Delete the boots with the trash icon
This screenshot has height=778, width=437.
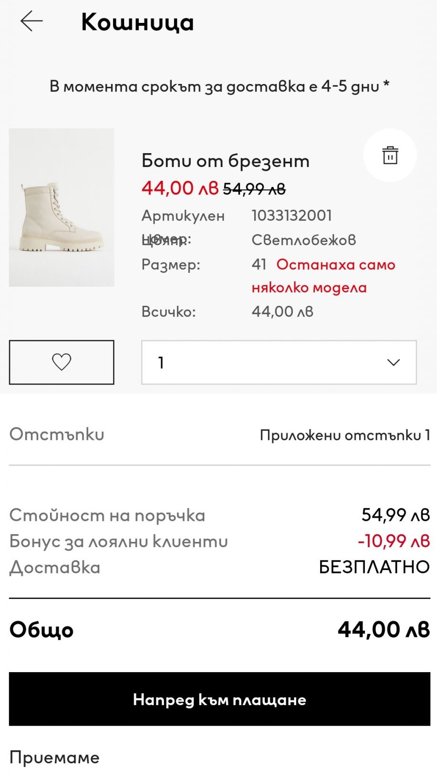click(x=390, y=156)
